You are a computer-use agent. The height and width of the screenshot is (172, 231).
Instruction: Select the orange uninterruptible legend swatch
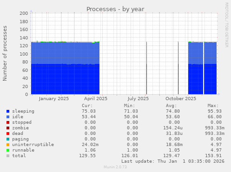coord(8,145)
